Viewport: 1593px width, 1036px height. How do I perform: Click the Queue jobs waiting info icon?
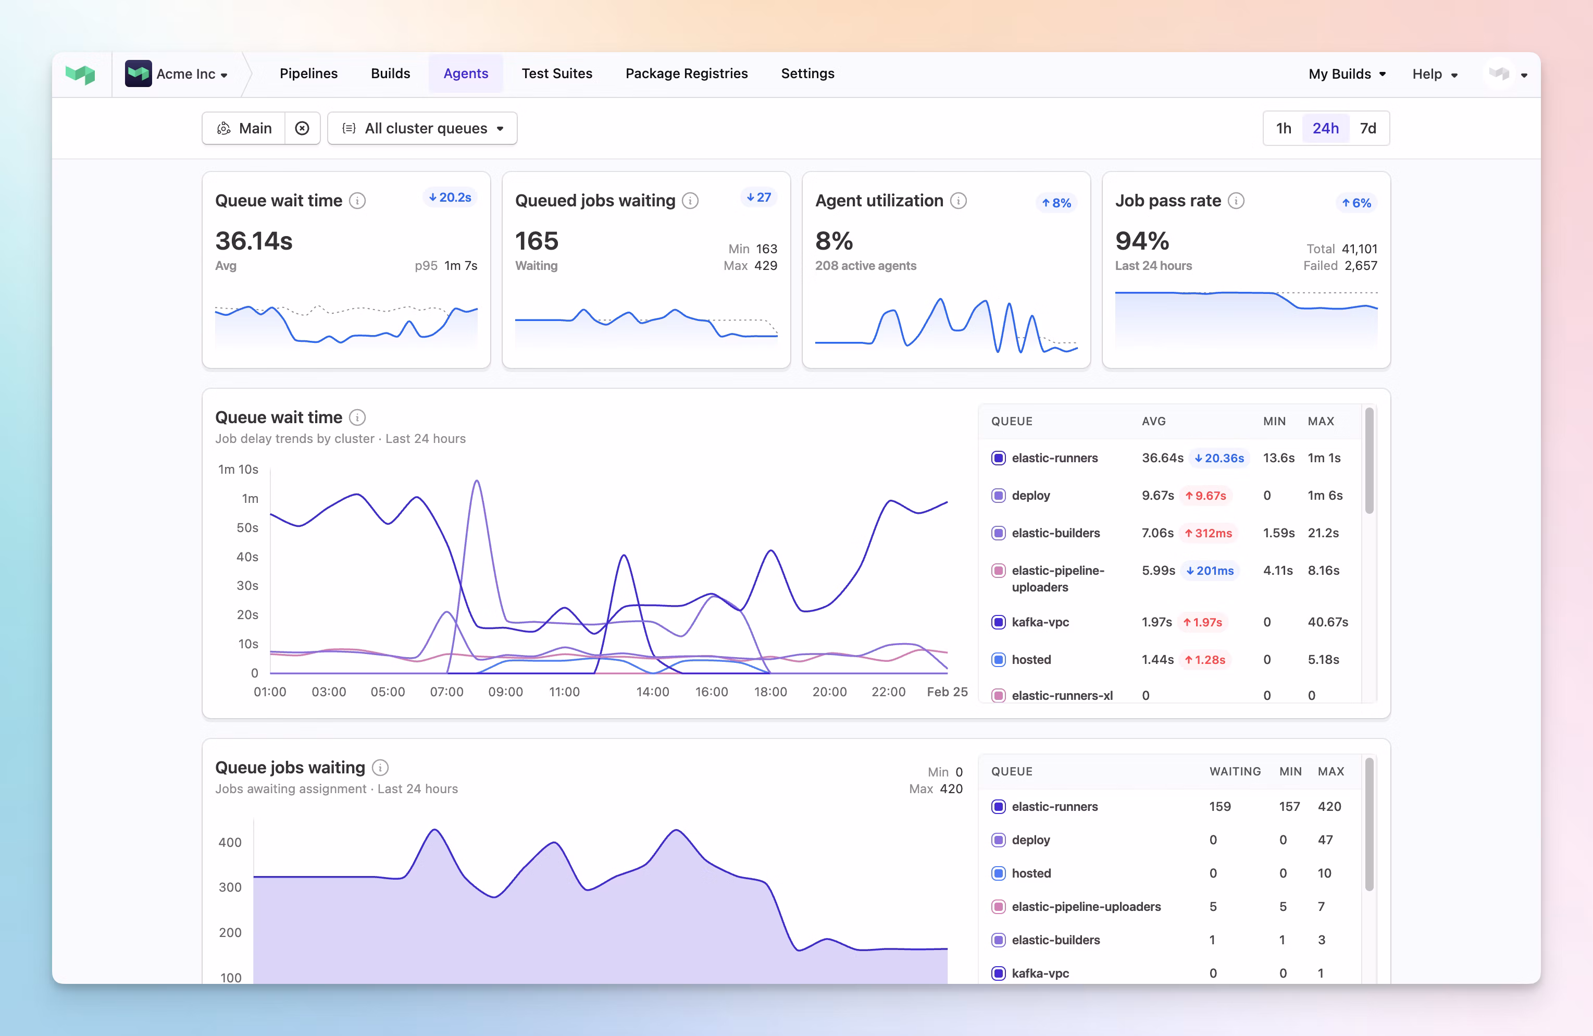click(380, 768)
